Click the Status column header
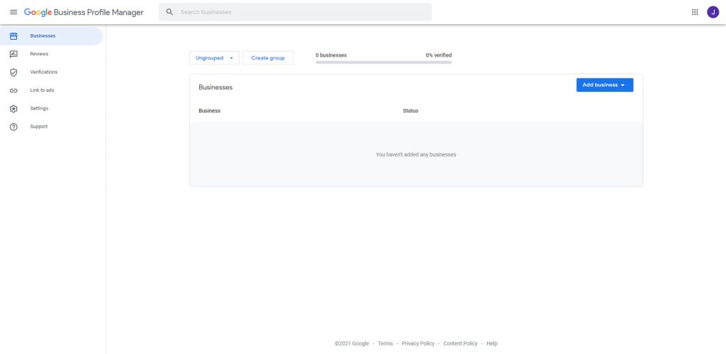 pos(411,111)
